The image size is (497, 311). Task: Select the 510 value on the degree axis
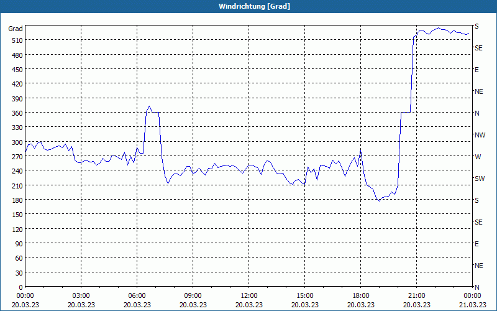coord(17,40)
